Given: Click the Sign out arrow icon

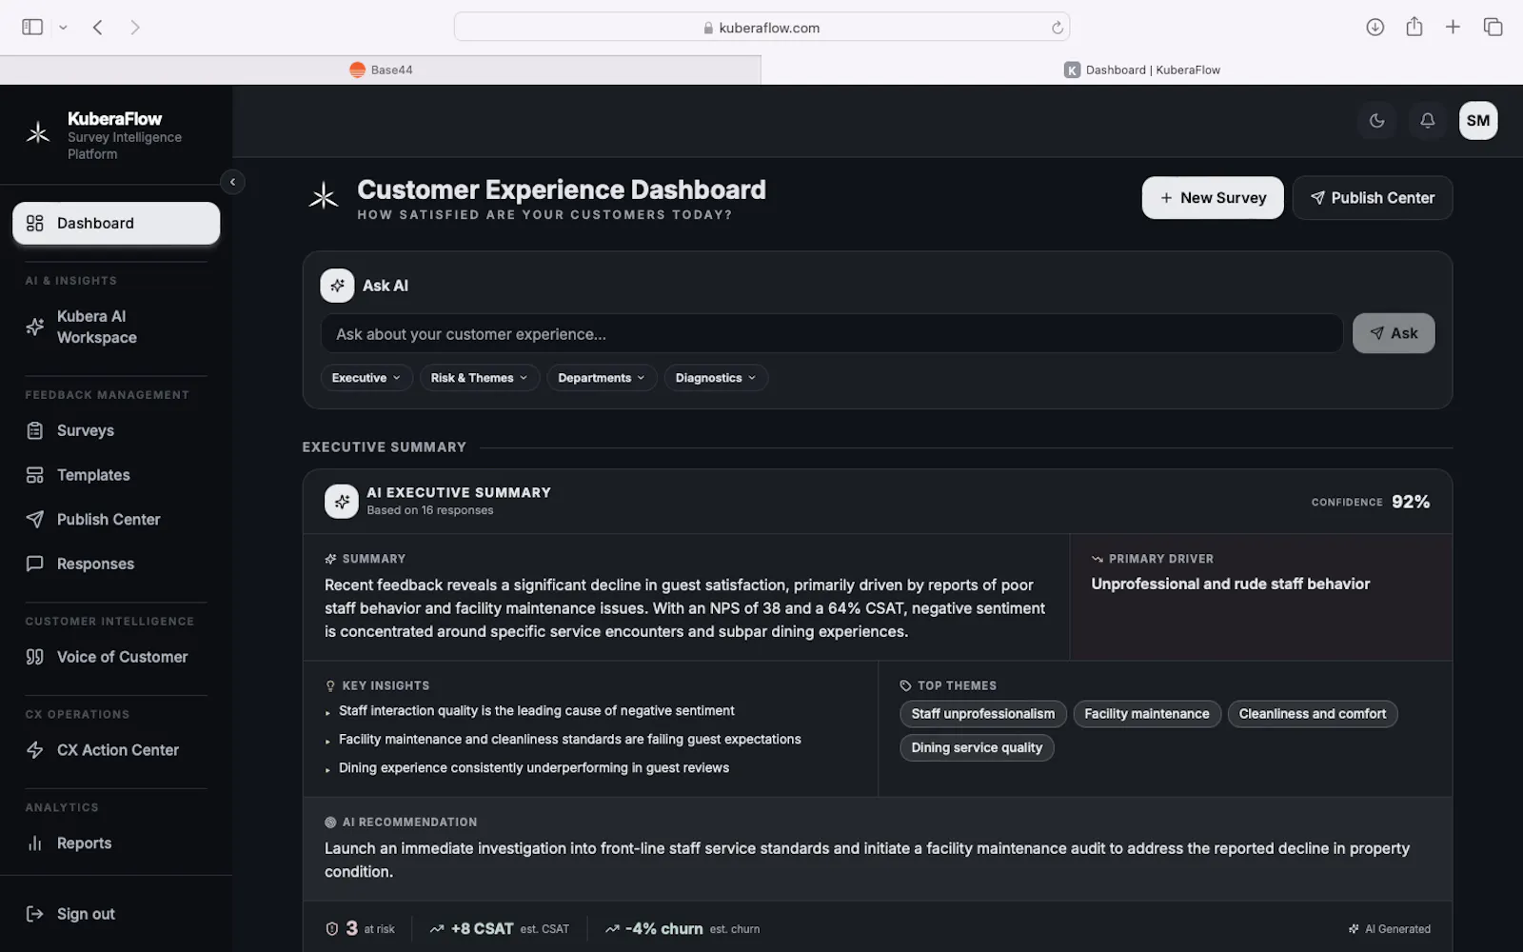Looking at the screenshot, I should pos(35,914).
